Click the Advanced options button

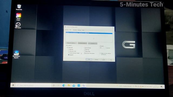coord(71,43)
